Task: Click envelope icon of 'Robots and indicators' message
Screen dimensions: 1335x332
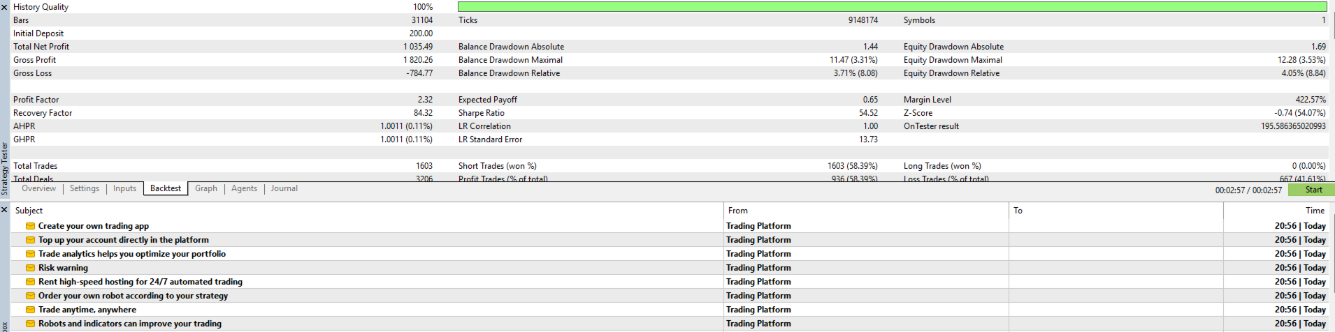Action: 30,324
